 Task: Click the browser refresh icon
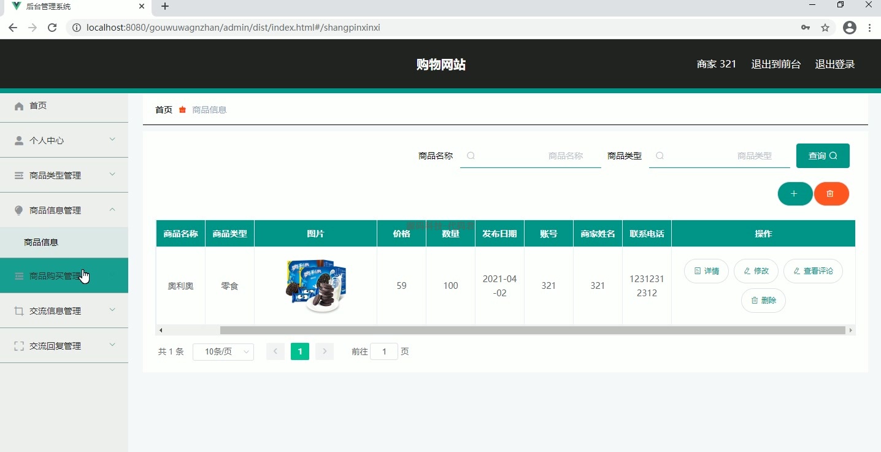click(52, 28)
